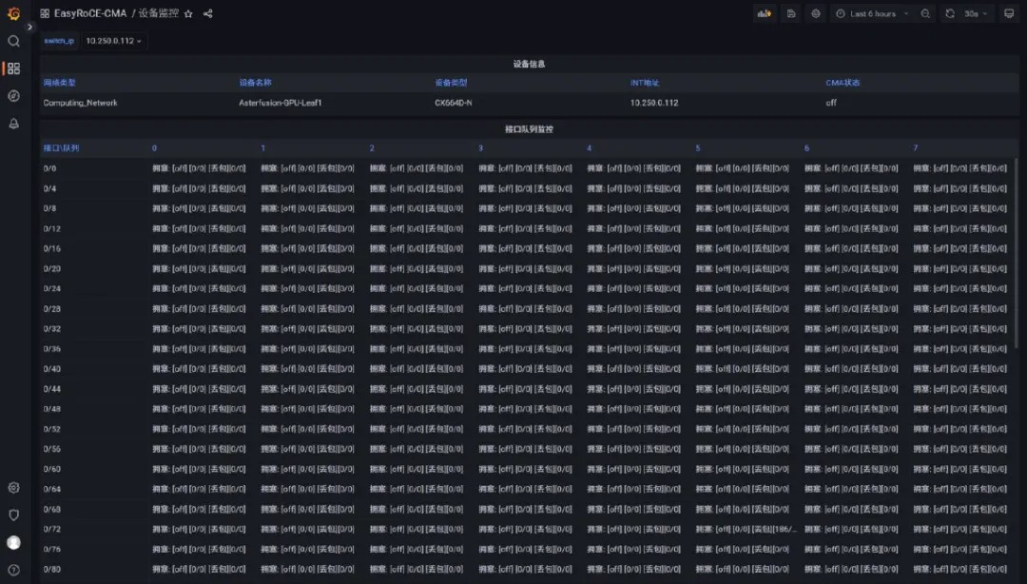Screen dimensions: 1027x584
Task: Click the EasyRoCE-CMA breadcrumb folder link
Action: point(90,14)
